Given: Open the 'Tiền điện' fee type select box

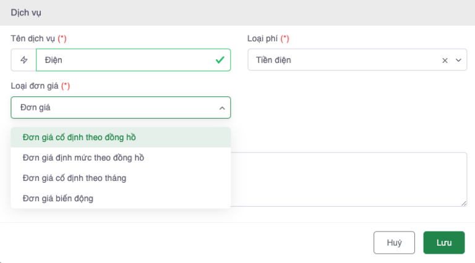Looking at the screenshot, I should pyautogui.click(x=340, y=60).
